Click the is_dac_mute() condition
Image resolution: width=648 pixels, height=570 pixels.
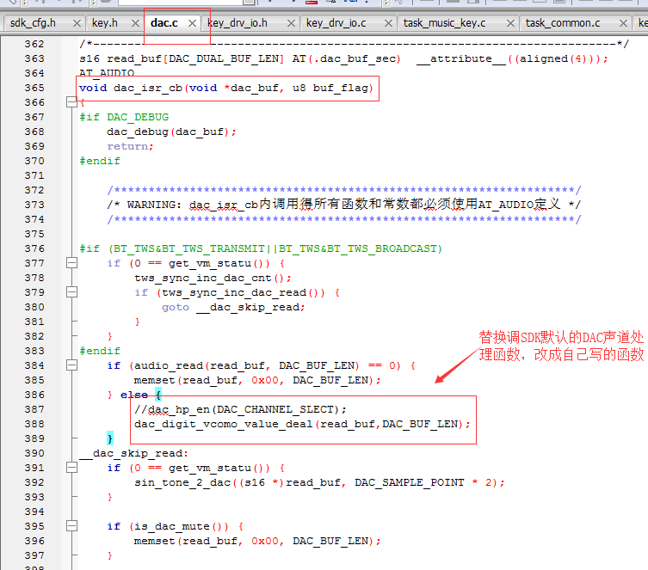point(184,527)
